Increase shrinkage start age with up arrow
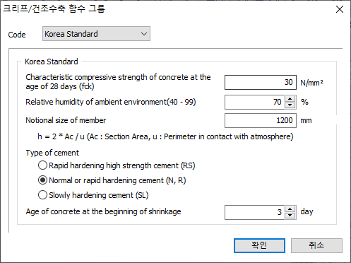Screen dimensions: 351x263 click(290, 209)
